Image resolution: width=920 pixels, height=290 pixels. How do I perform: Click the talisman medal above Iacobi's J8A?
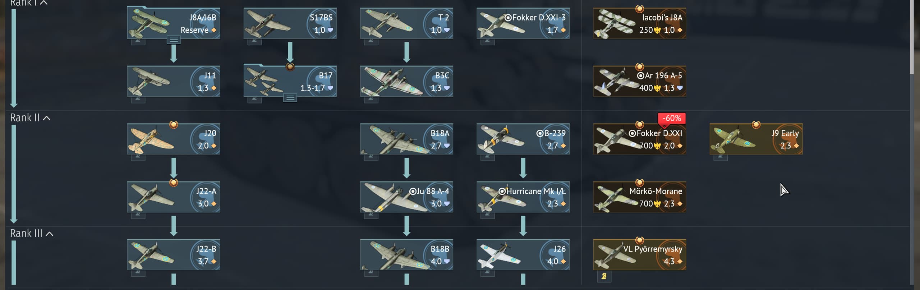coord(640,9)
